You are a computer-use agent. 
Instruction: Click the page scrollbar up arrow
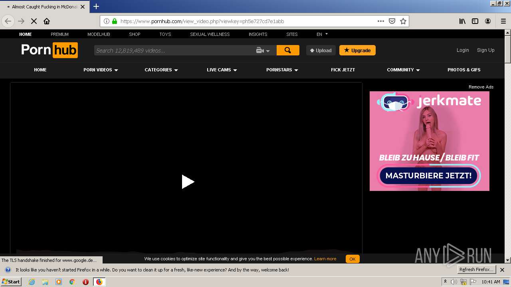(508, 32)
